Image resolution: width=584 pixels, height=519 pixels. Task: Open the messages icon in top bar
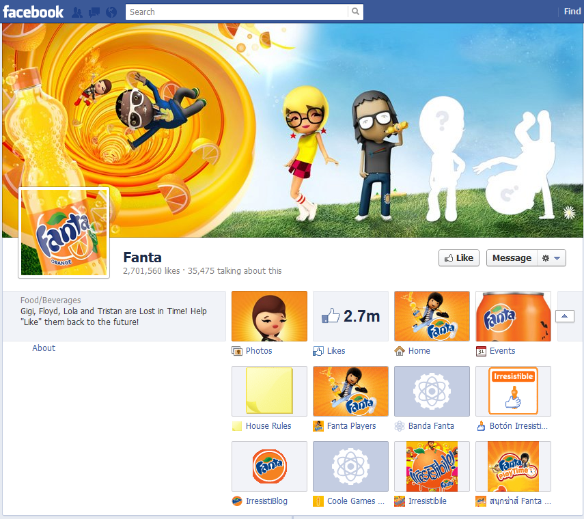coord(94,12)
